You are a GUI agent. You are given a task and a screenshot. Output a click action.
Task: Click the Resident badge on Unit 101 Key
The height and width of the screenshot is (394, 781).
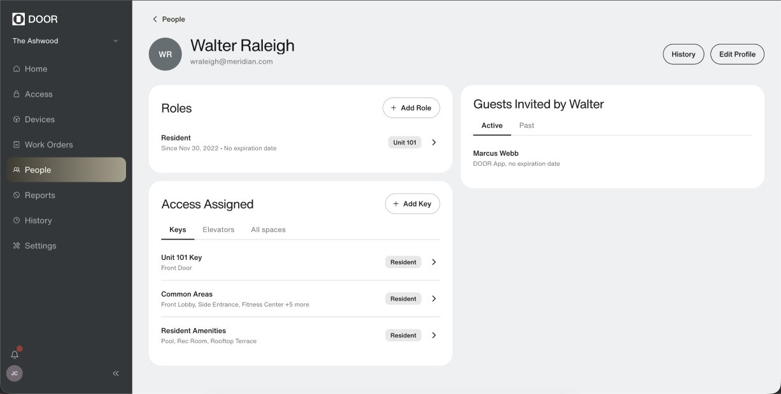pyautogui.click(x=404, y=262)
